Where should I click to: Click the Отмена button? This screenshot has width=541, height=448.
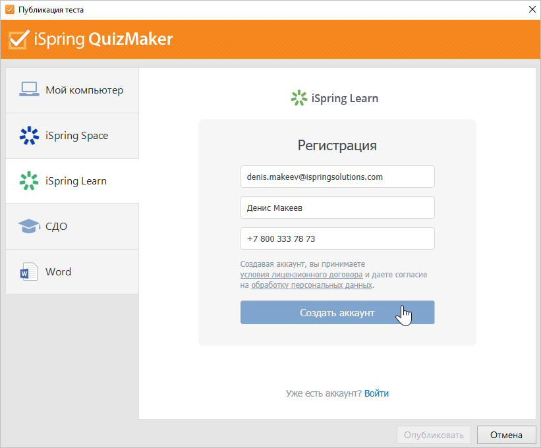507,435
